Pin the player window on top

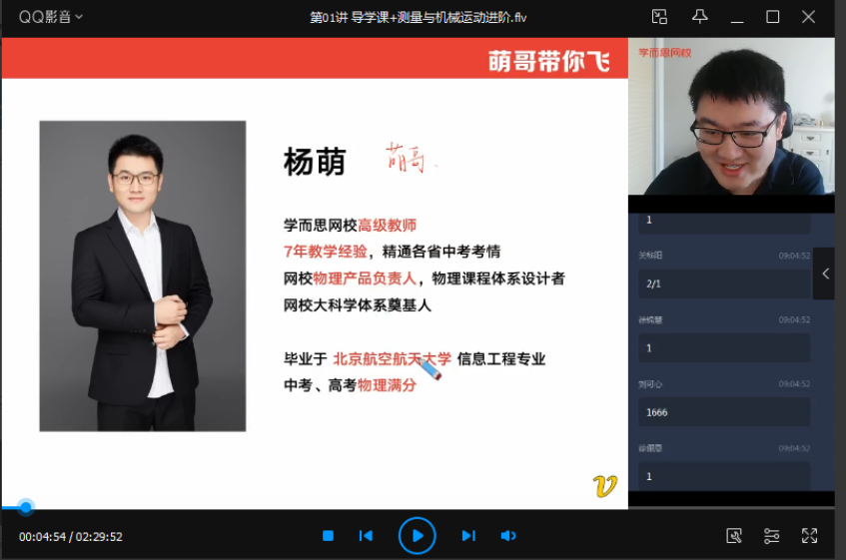(x=700, y=17)
